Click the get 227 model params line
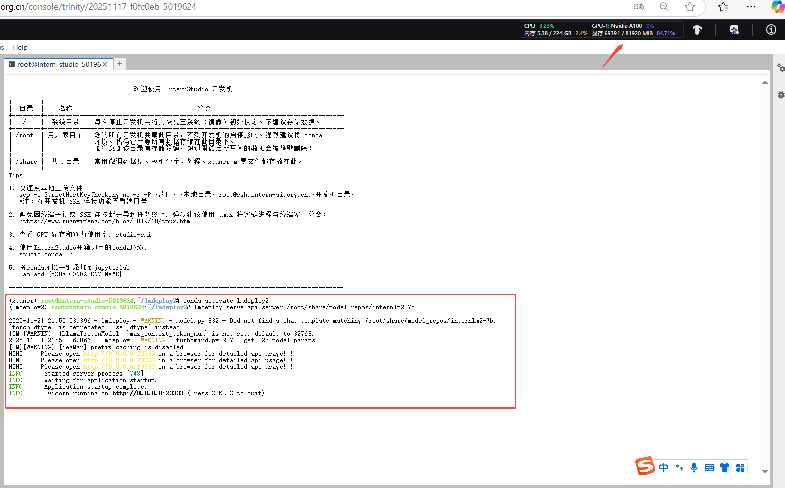 coord(162,340)
